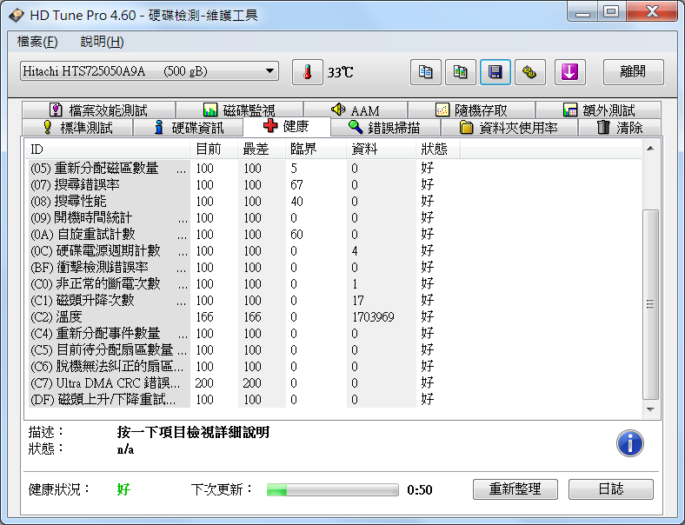
Task: Minimize the HD Tune Pro window
Action: click(582, 11)
